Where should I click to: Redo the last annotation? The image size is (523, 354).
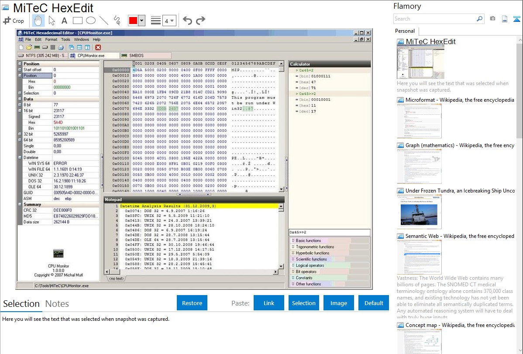click(x=200, y=21)
